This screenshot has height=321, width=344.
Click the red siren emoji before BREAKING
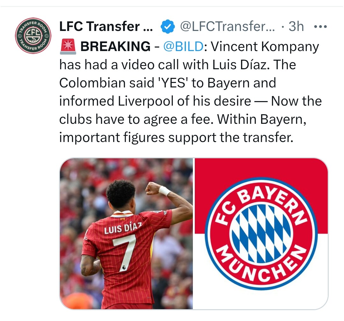coord(68,46)
